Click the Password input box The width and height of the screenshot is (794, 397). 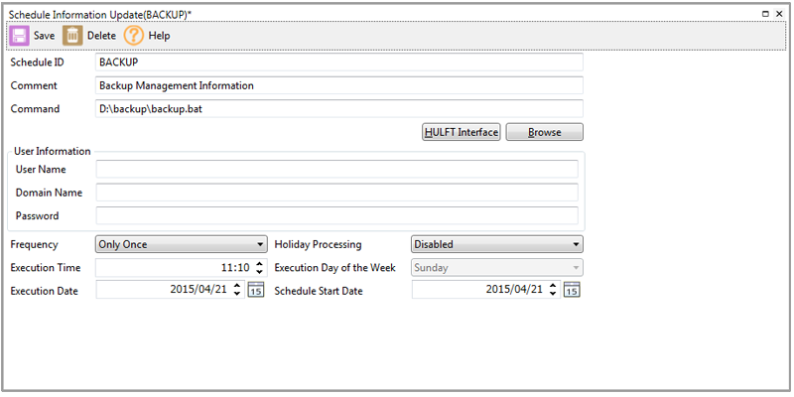pos(336,216)
